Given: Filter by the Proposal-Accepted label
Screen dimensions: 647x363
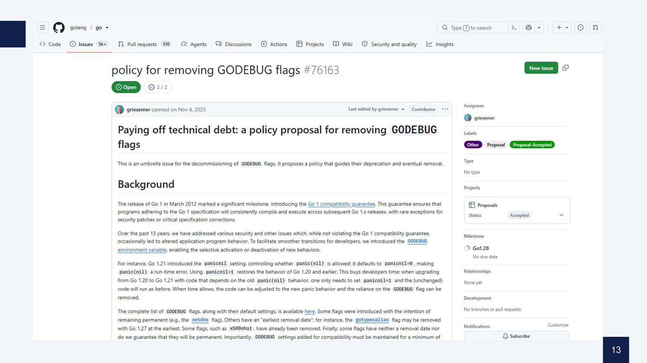Looking at the screenshot, I should (532, 145).
